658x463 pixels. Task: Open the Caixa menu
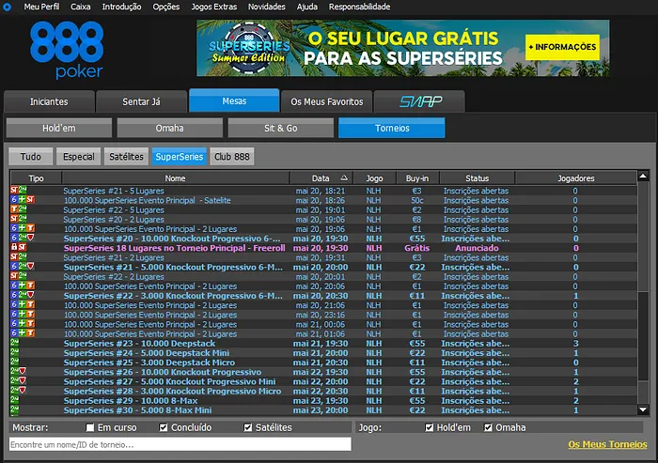point(80,7)
